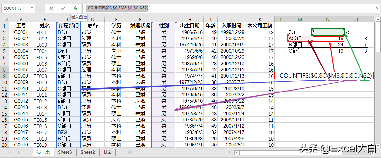381x158 pixels.
Task: Switch to the Sheet2 tab
Action: [88, 152]
